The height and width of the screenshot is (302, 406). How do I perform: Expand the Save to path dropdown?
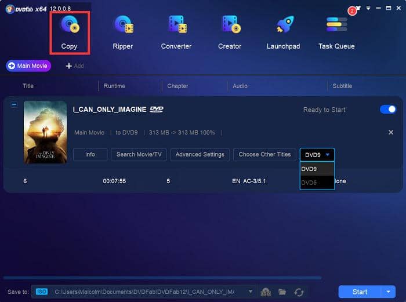click(251, 292)
